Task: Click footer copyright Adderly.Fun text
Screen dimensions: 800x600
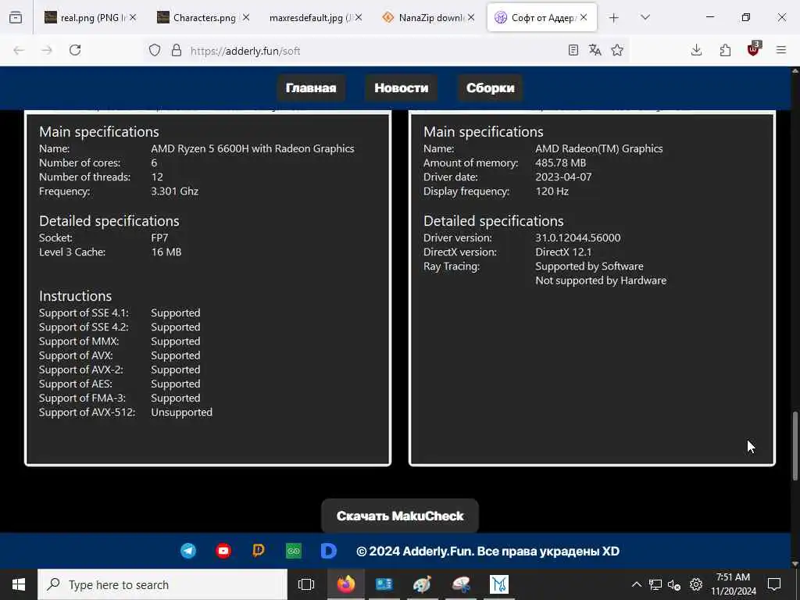Action: click(487, 551)
